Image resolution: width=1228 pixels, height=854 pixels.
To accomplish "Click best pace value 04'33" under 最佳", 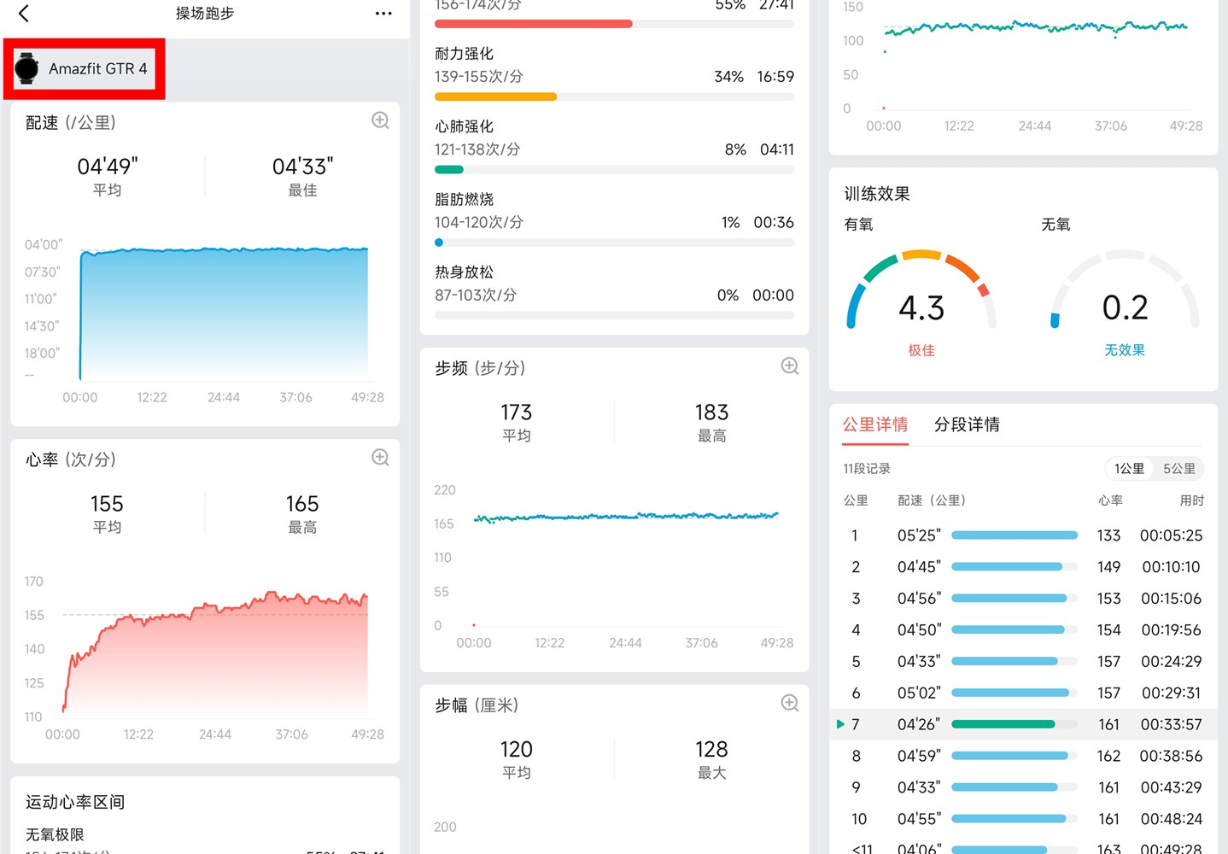I will [x=302, y=167].
